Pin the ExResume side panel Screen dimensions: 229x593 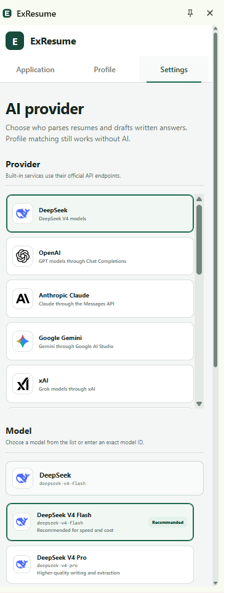tap(190, 13)
